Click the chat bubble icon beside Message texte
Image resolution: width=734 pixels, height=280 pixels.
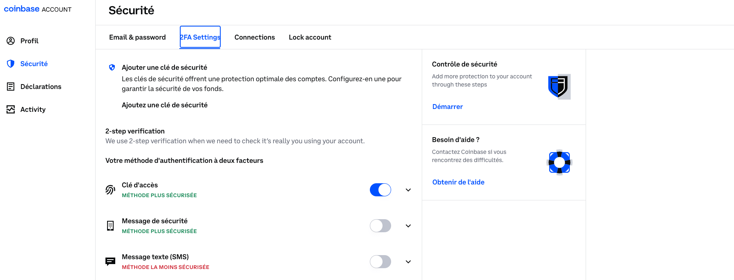(x=110, y=261)
